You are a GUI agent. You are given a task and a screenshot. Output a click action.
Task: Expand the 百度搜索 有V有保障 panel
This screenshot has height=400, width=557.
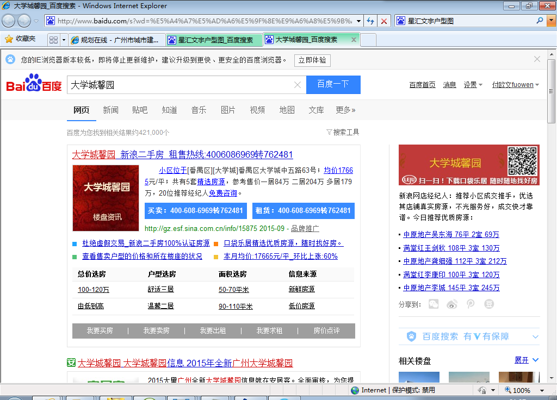[535, 337]
